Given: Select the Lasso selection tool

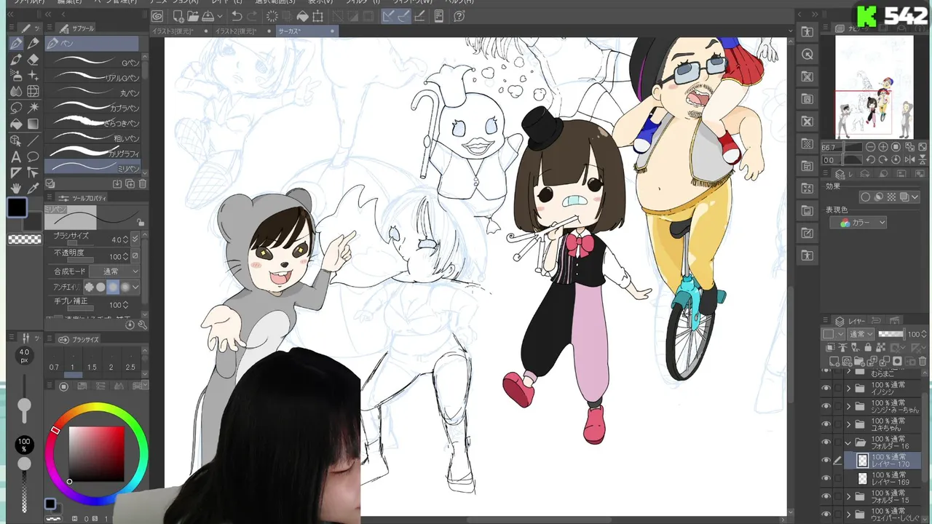Looking at the screenshot, I should (15, 108).
